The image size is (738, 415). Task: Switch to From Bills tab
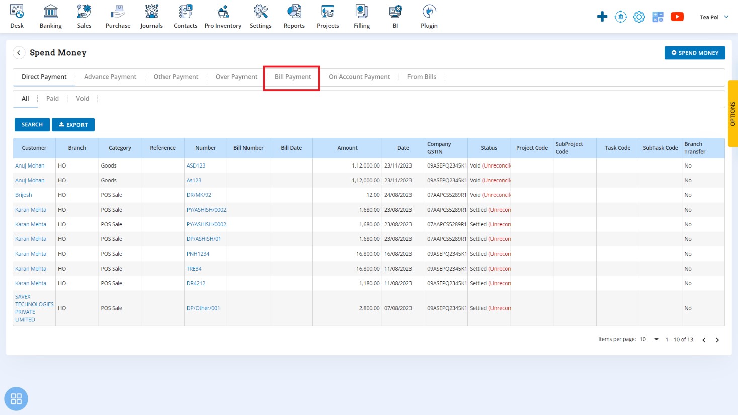pyautogui.click(x=422, y=77)
